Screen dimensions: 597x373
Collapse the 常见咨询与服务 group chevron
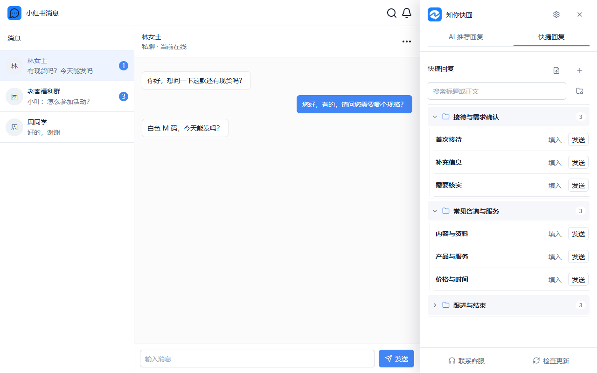[435, 211]
